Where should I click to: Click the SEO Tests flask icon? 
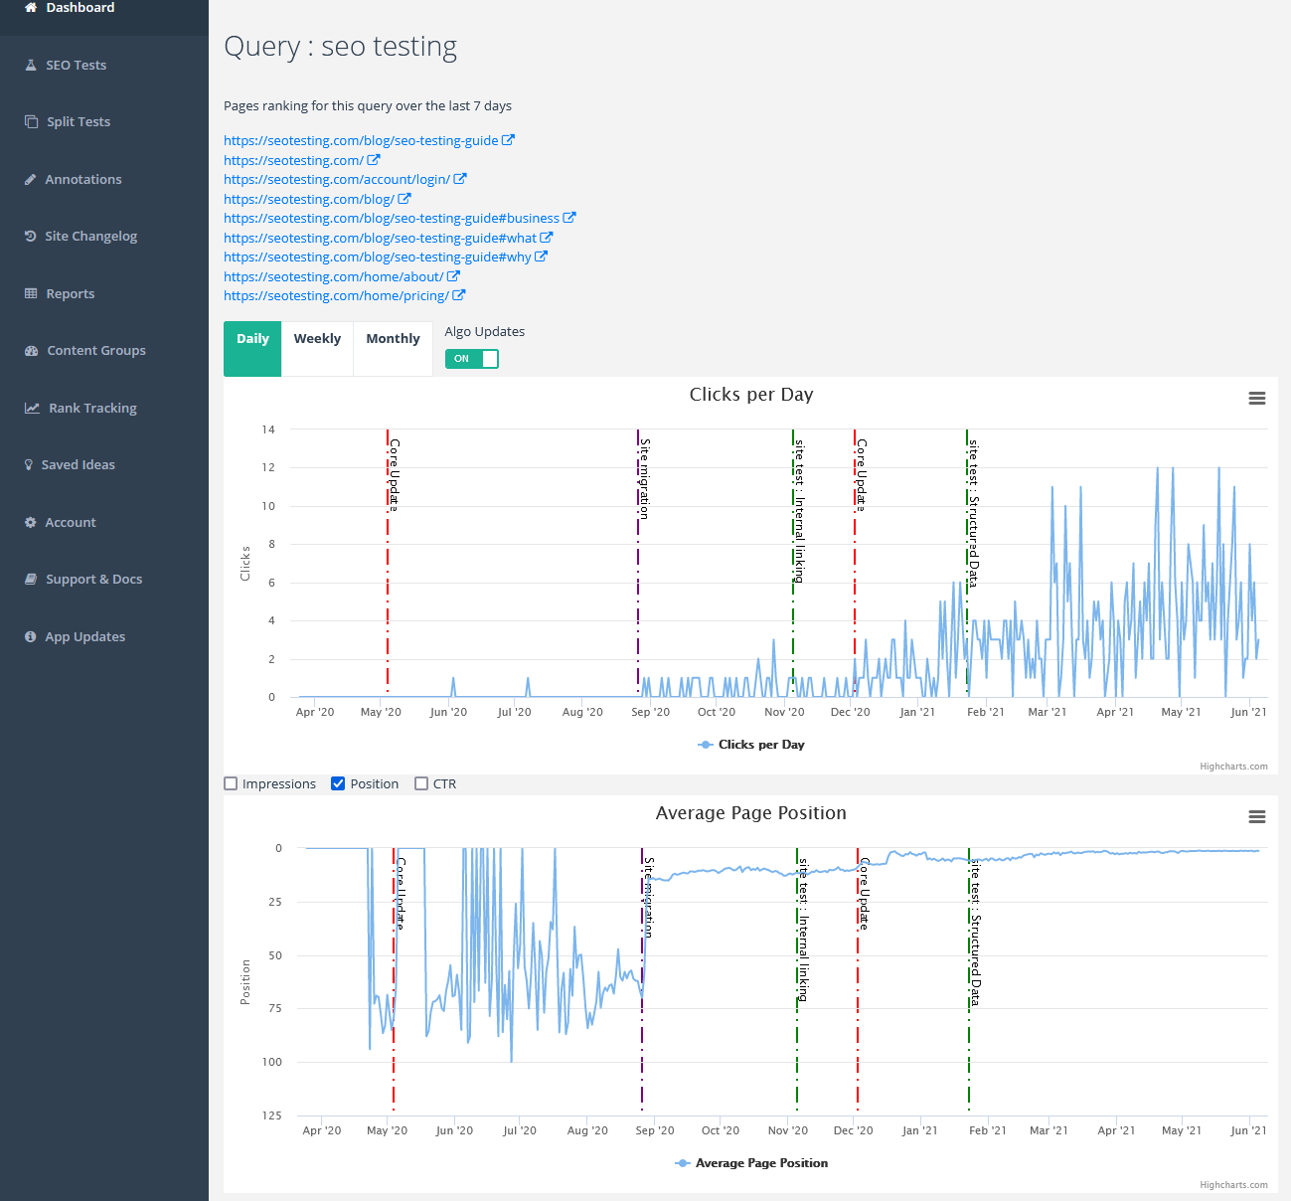(31, 65)
